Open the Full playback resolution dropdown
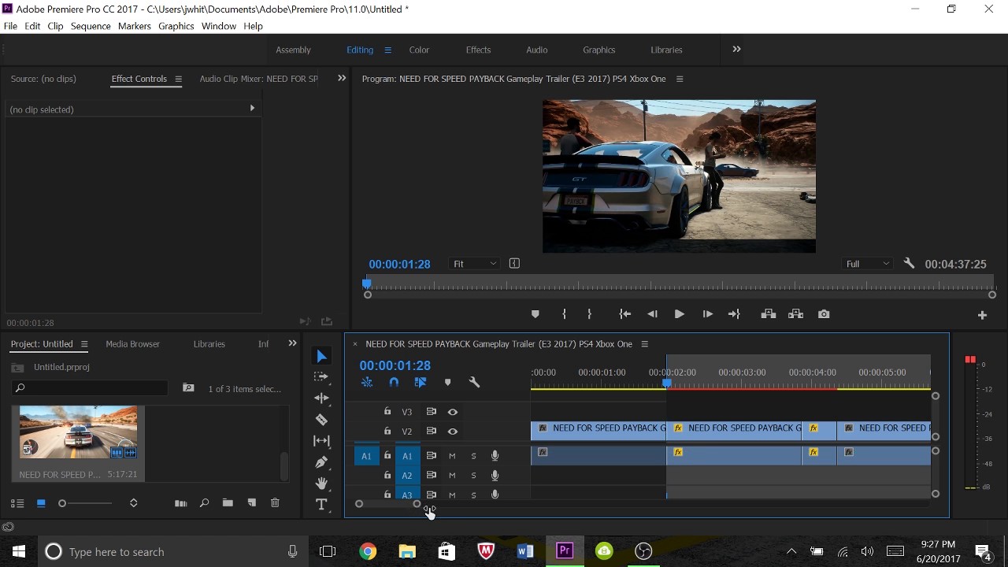This screenshot has height=567, width=1008. (x=867, y=264)
